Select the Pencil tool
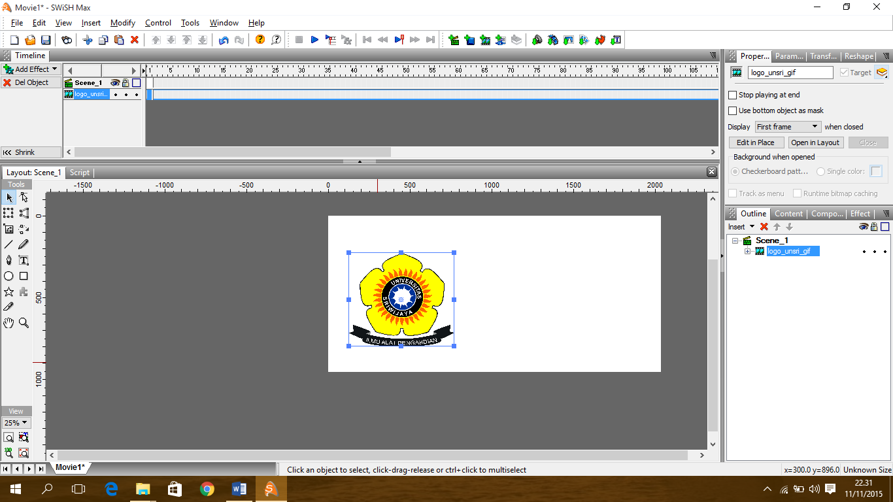 tap(24, 244)
